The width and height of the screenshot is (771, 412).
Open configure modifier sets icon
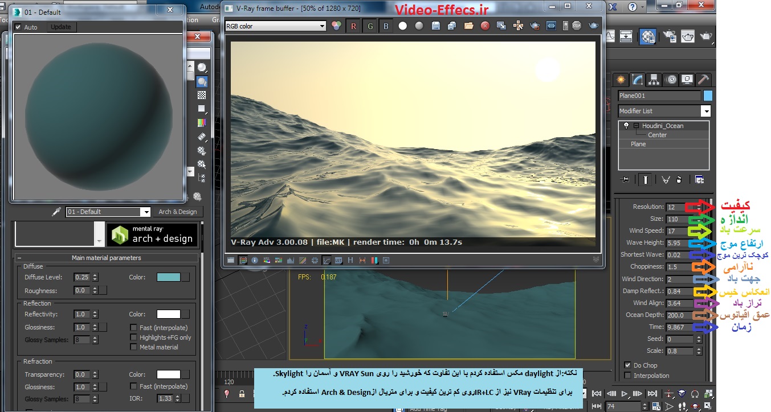(700, 179)
